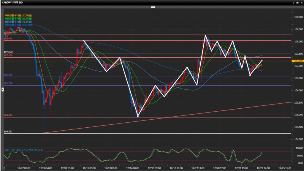Select the 104.895 red support line label
This screenshot has width=304, height=171.
pos(8,115)
